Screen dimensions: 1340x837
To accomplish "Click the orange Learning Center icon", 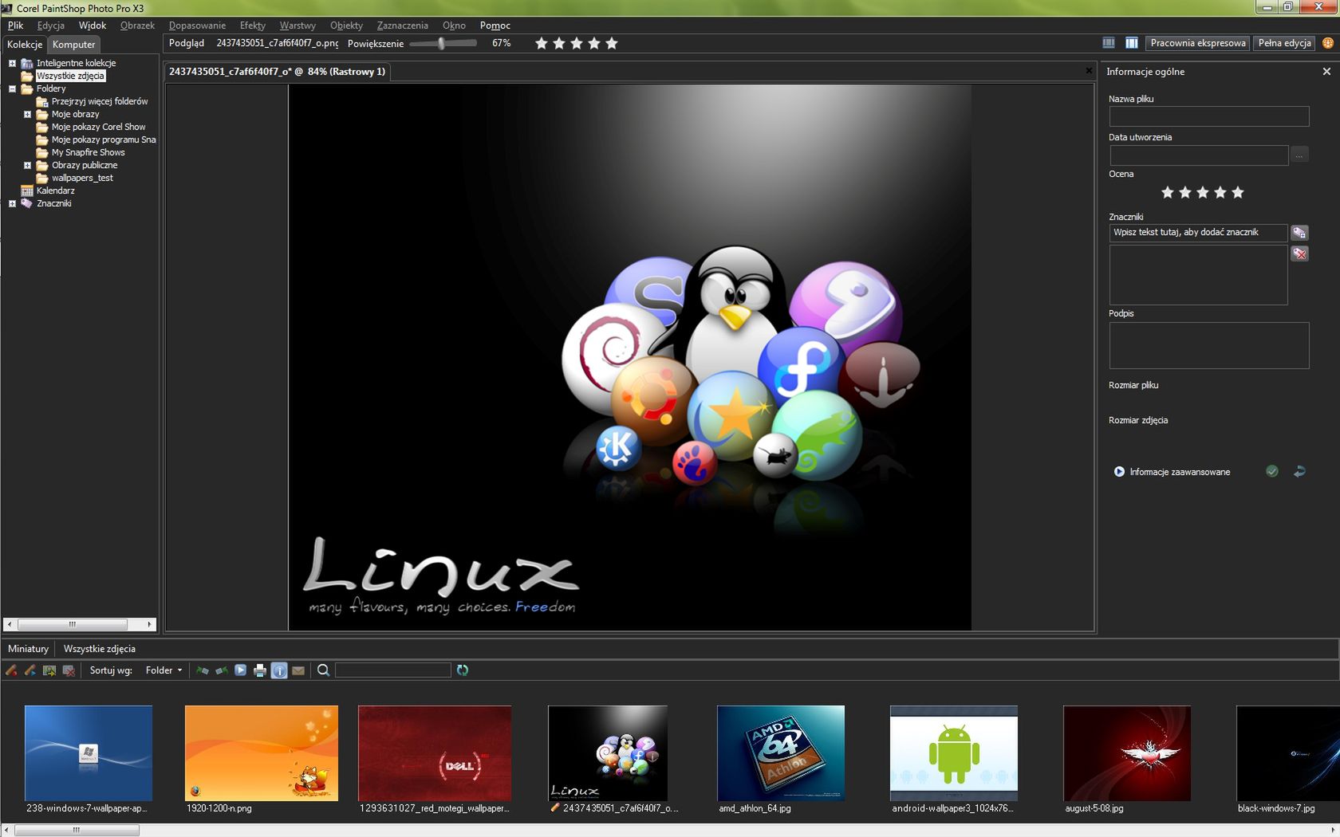I will (x=1328, y=43).
